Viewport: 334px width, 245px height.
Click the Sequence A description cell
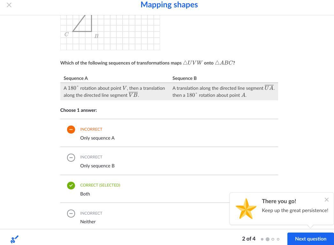coord(114,92)
